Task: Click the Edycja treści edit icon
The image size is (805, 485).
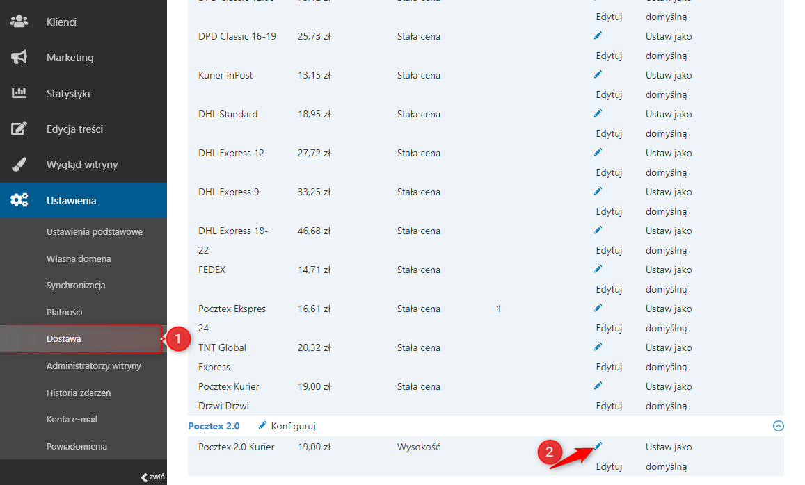Action: [x=19, y=129]
